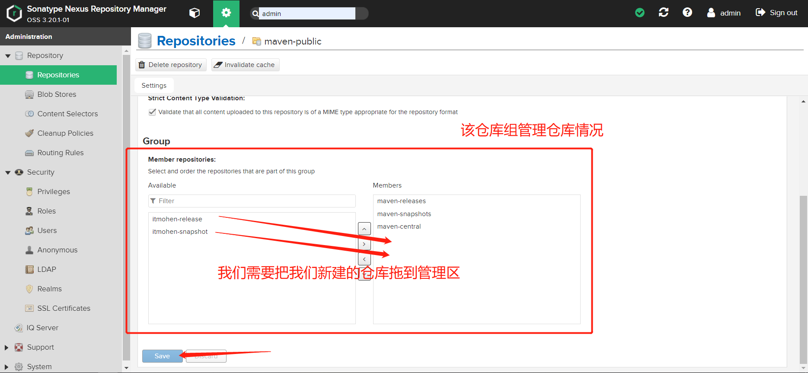Screen dimensions: 808x373
Task: Click the Delete repository button
Action: (171, 65)
